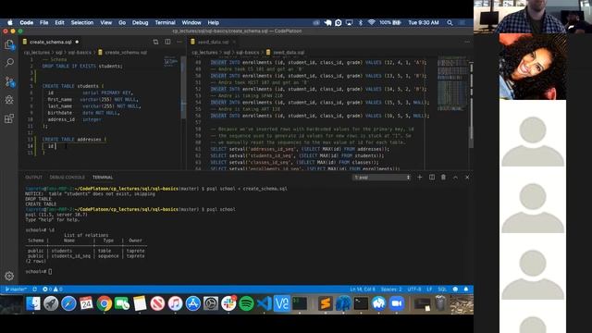
Task: Open the Apple menu
Action: [10, 22]
